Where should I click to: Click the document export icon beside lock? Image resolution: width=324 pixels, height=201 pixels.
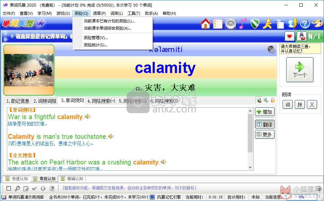266,100
